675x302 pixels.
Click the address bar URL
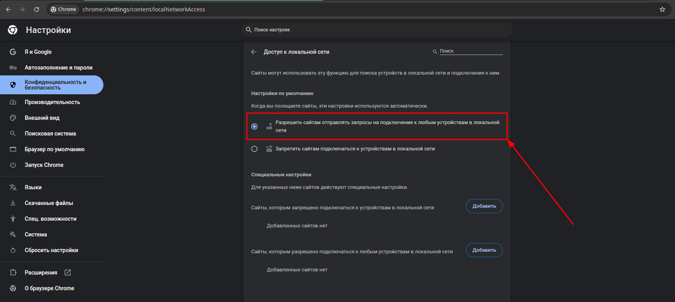tap(144, 9)
